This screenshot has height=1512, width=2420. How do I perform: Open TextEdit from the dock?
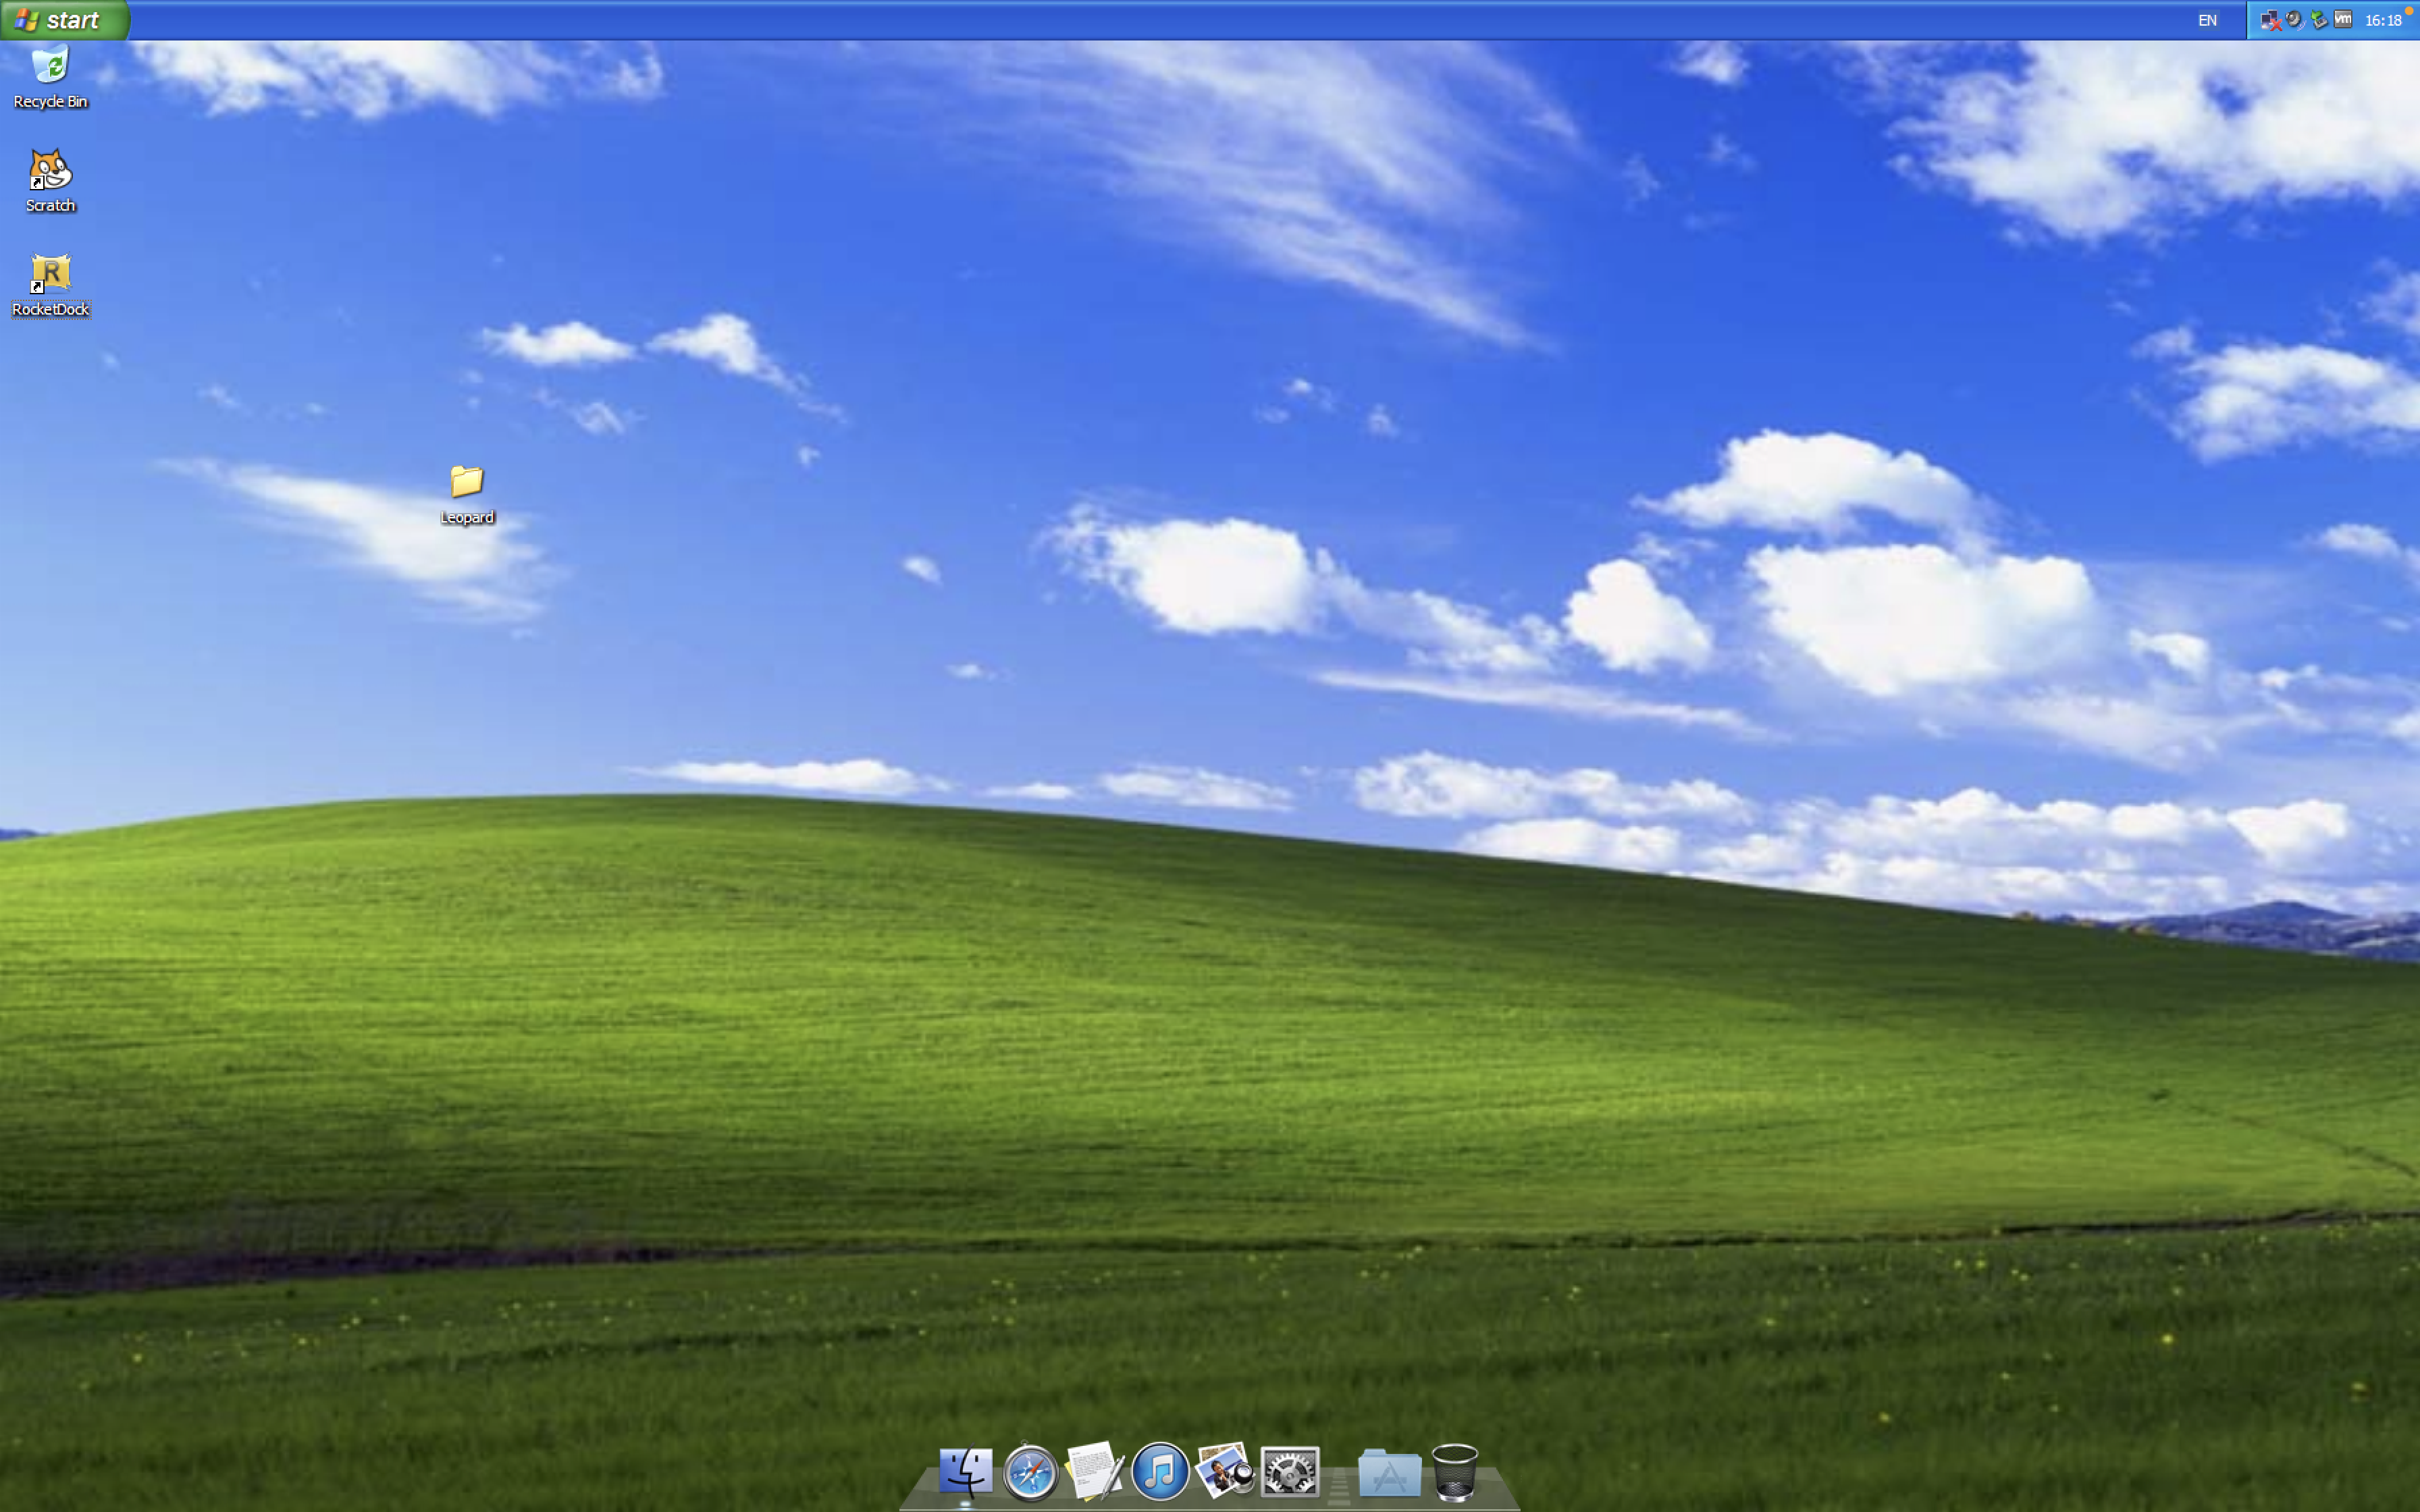click(1097, 1473)
